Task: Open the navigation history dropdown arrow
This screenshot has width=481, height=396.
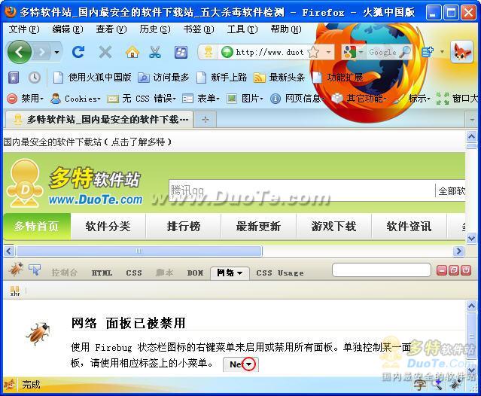Action: tap(56, 53)
